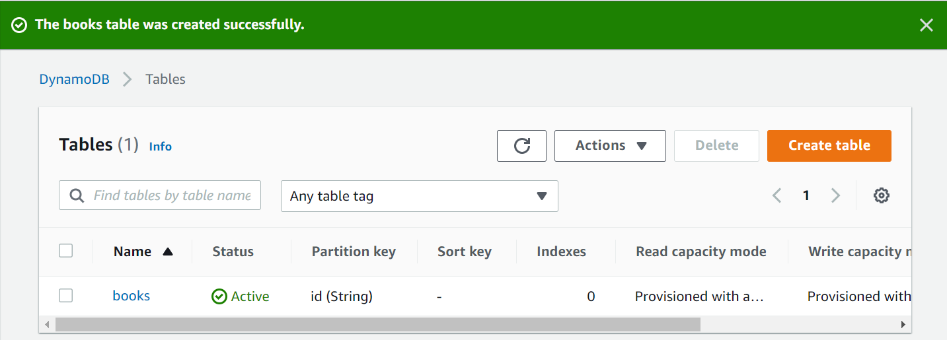The width and height of the screenshot is (947, 340).
Task: Go to previous page arrow
Action: 777,195
